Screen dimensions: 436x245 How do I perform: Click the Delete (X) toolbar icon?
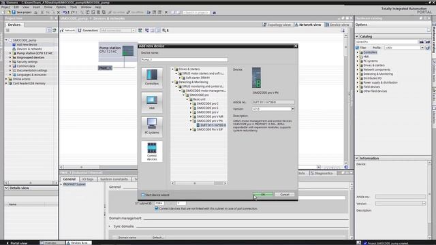click(x=59, y=12)
